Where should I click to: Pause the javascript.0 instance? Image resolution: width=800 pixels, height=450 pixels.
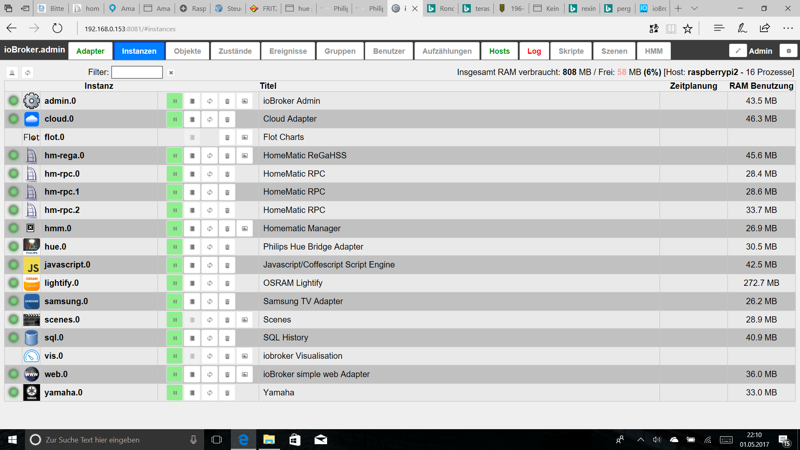[175, 265]
